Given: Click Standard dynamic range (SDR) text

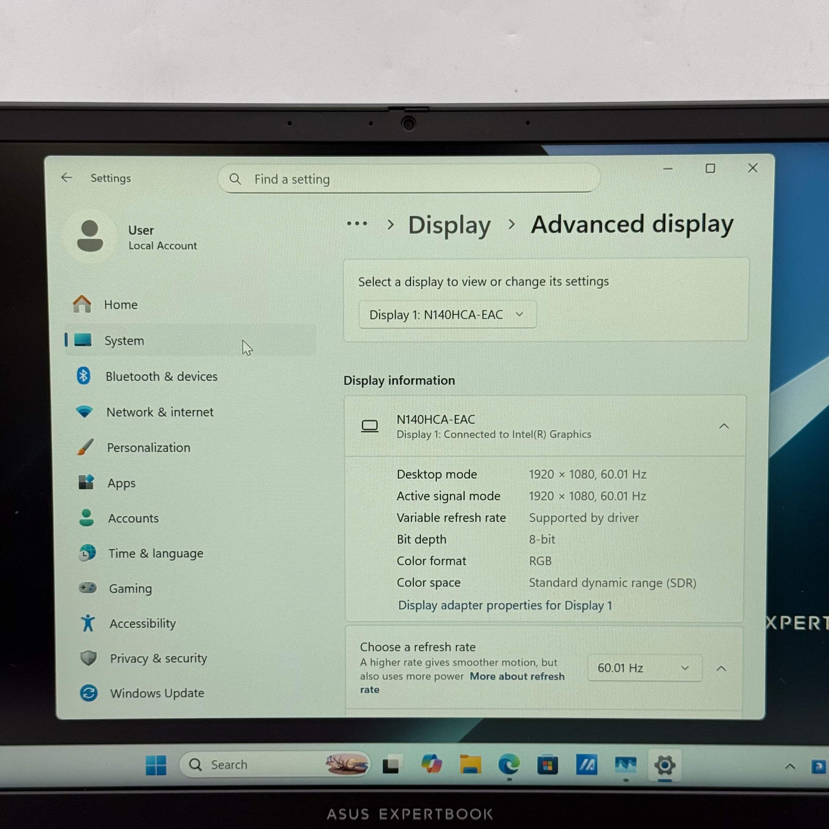Looking at the screenshot, I should pos(612,583).
